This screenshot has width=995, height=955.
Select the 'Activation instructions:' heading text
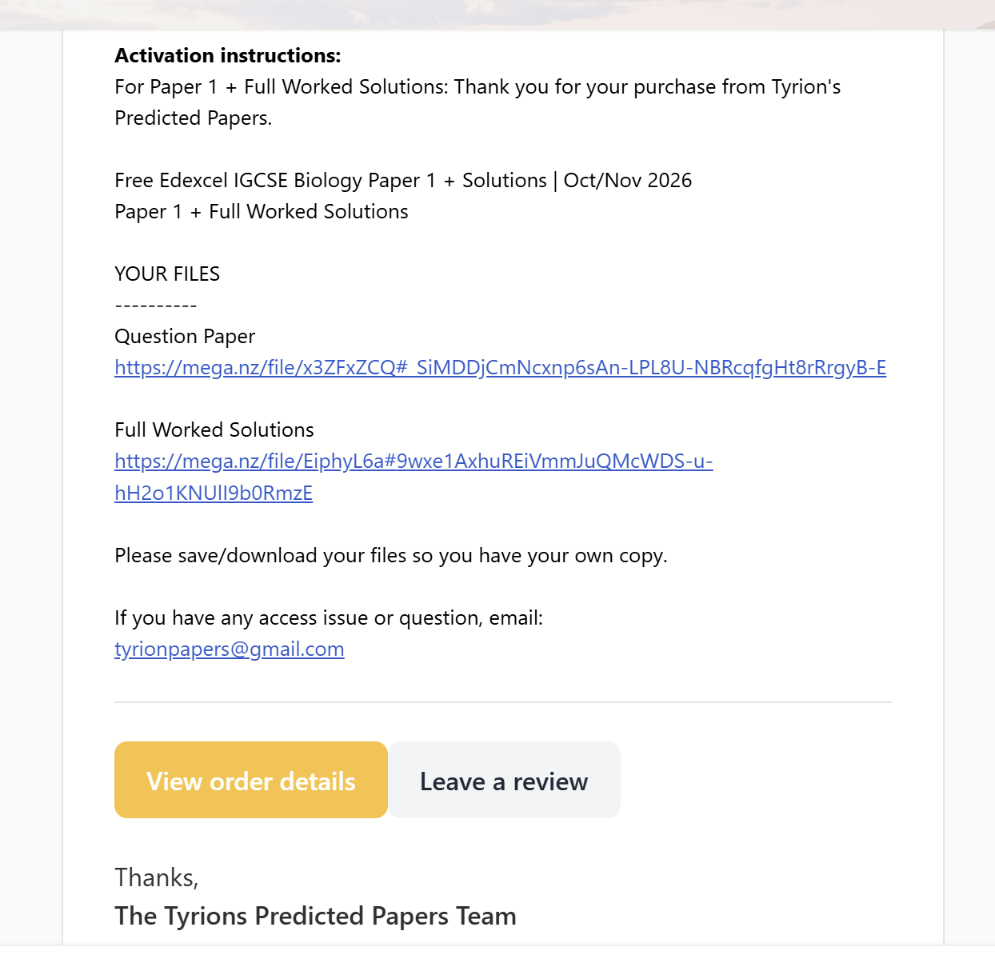click(x=228, y=55)
